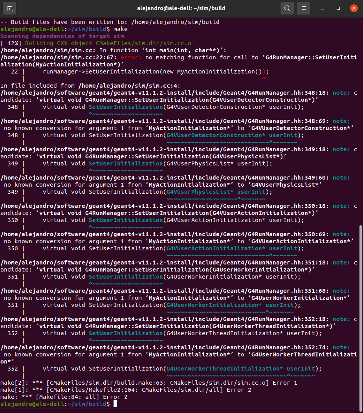Viewport: 363px width, 413px height.
Task: Click highlighted 'G4UserWorkerThreadInitialization* userInit' text
Action: point(240,369)
